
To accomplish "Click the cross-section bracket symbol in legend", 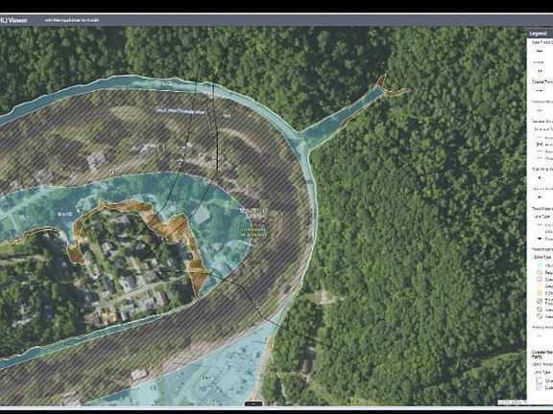I will tap(540, 144).
